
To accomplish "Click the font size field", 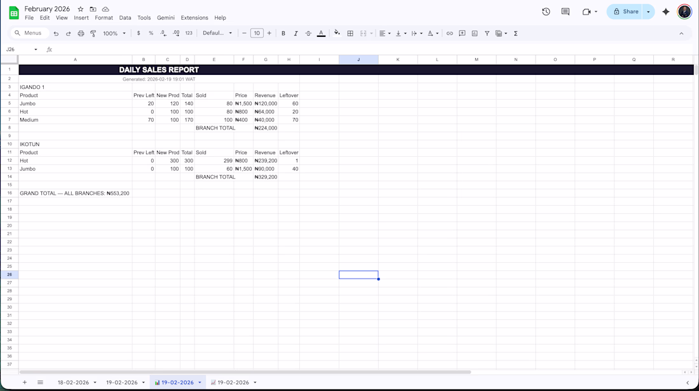I will coord(257,34).
